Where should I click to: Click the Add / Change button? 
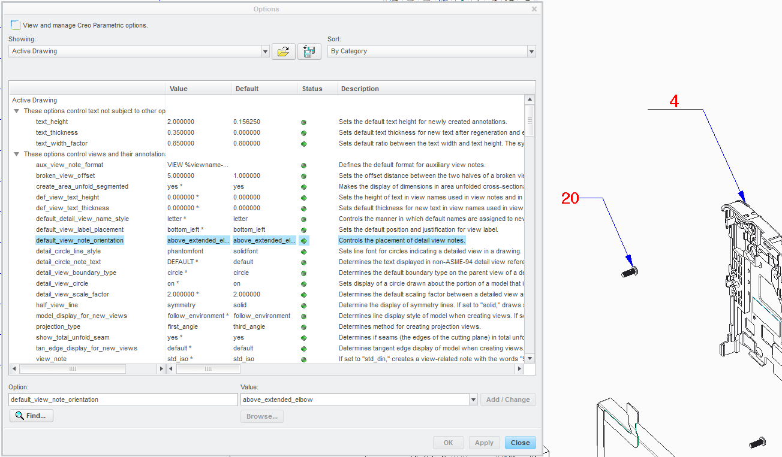point(508,400)
